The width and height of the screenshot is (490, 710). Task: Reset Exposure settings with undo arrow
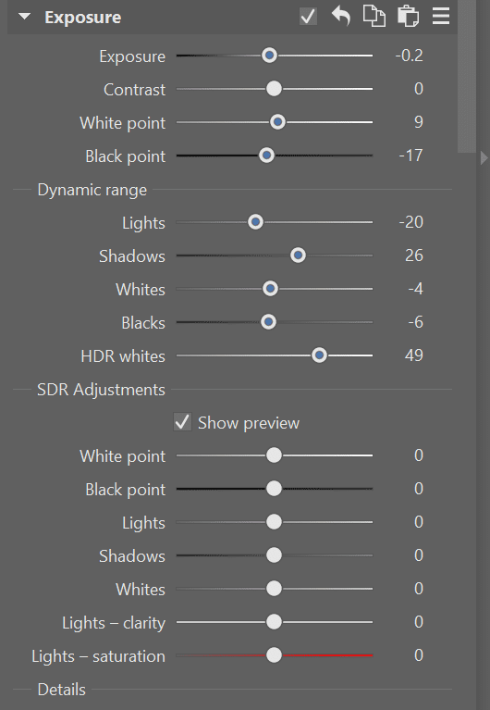pos(341,17)
